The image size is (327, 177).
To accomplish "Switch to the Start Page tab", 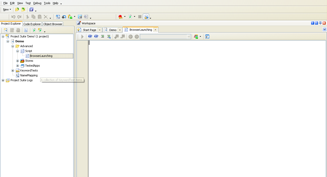I will click(89, 29).
